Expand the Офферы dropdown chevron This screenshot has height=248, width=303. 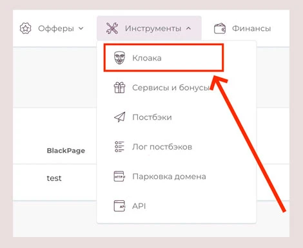tap(81, 28)
